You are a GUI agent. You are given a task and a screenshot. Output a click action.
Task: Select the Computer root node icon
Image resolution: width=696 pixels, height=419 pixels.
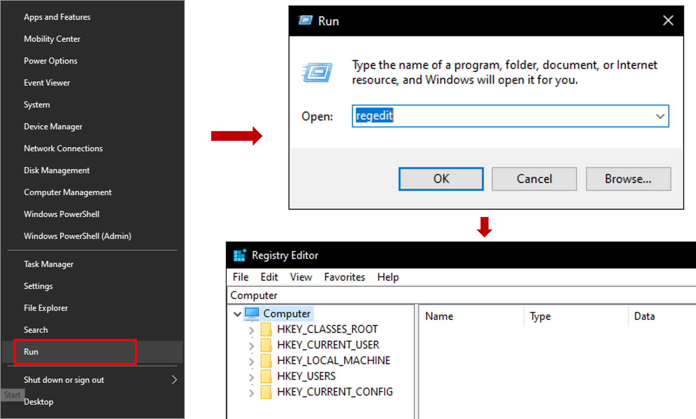pyautogui.click(x=252, y=313)
